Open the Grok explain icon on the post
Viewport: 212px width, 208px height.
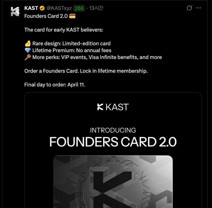[x=189, y=8]
